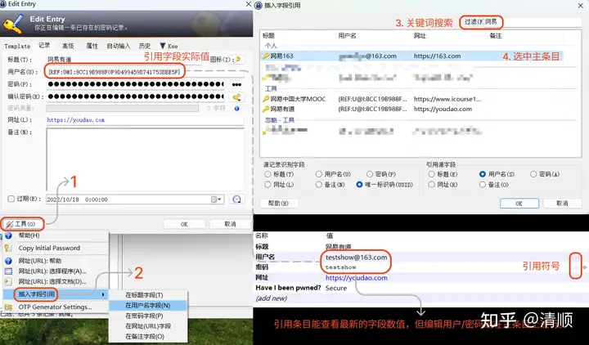Click the 图标 entry icon picker button
Image resolution: width=589 pixels, height=345 pixels.
pyautogui.click(x=238, y=60)
